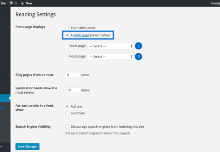This screenshot has width=220, height=152.
Task: Open the Site menu in admin bar
Action: (x=3, y=3)
